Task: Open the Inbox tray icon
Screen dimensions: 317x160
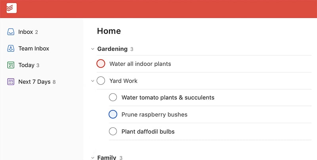Action: coord(11,32)
